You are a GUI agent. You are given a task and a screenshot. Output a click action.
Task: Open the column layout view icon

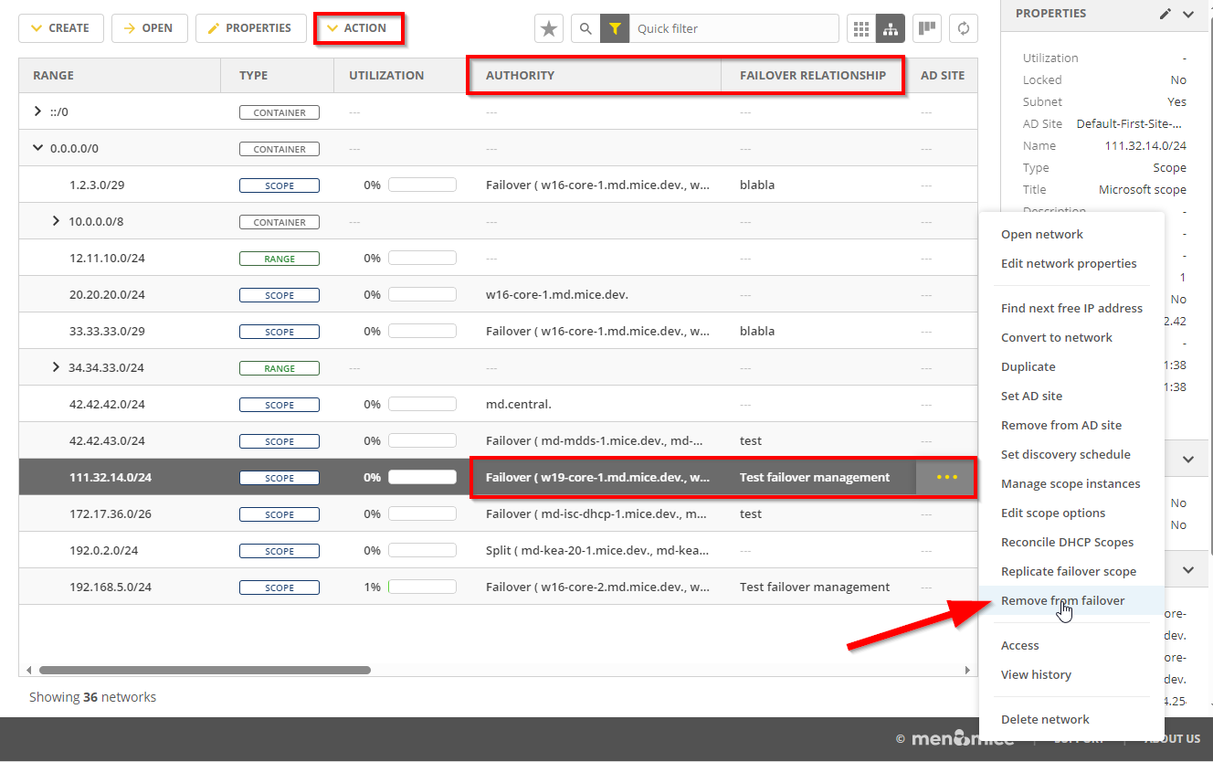[927, 28]
